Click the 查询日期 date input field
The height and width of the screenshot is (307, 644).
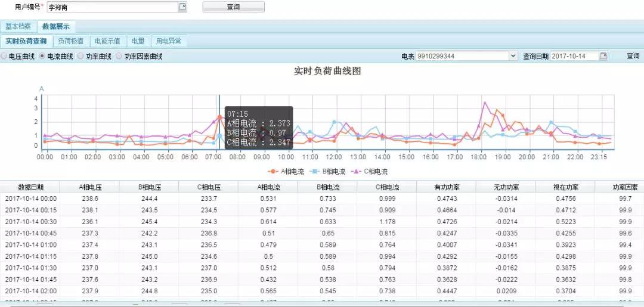coord(574,56)
